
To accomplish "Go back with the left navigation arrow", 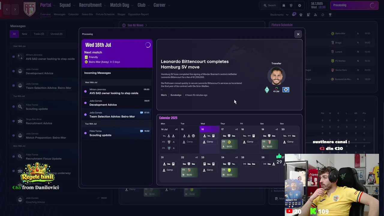I will [7, 9].
